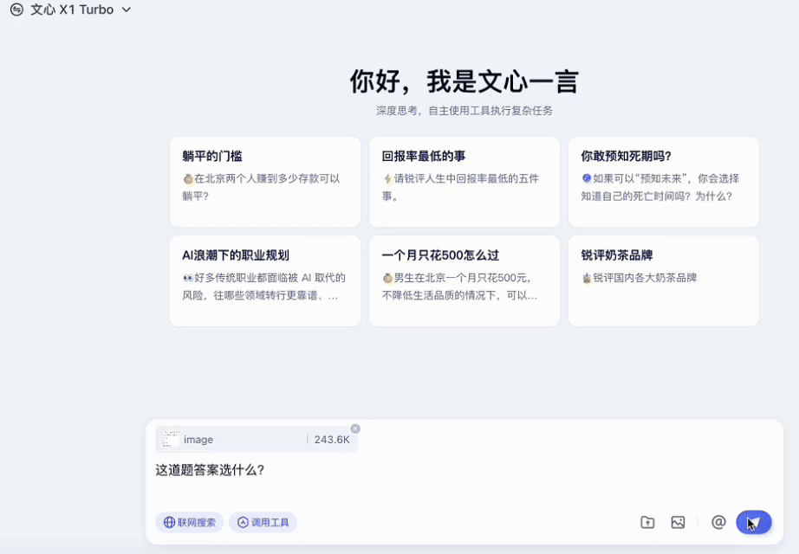This screenshot has height=554, width=799.
Task: Click the image upload picture icon
Action: [678, 523]
